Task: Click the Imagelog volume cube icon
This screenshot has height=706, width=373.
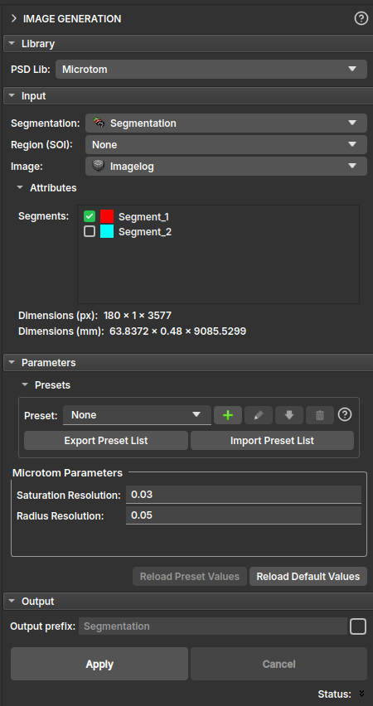Action: click(x=99, y=166)
